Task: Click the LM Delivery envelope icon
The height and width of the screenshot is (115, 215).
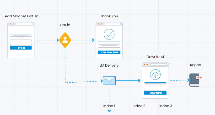Action: 109,81
